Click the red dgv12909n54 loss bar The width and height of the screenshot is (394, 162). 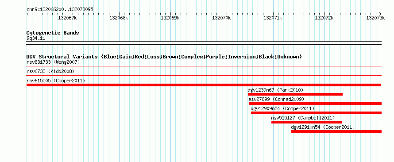(x=316, y=113)
